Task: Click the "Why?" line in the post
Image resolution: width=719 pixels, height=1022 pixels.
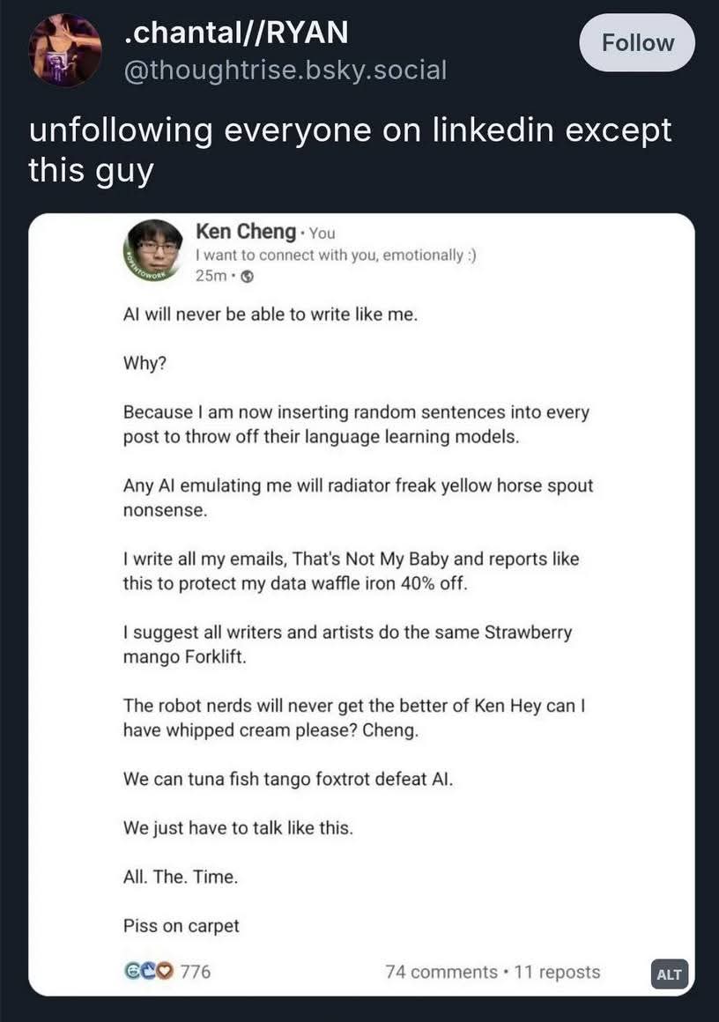Action: pyautogui.click(x=142, y=363)
